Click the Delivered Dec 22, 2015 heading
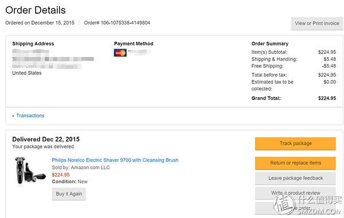 46,139
